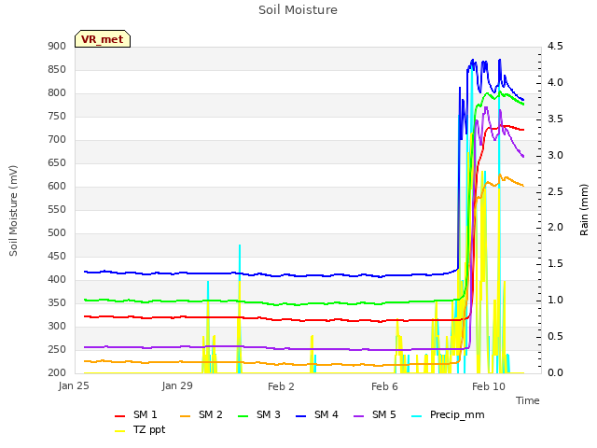Click the Jan 25 x-axis tick label
The width and height of the screenshot is (597, 448).
click(74, 386)
